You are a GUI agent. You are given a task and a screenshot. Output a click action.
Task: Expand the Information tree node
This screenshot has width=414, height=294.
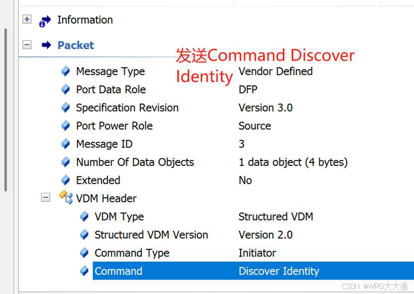pyautogui.click(x=27, y=19)
